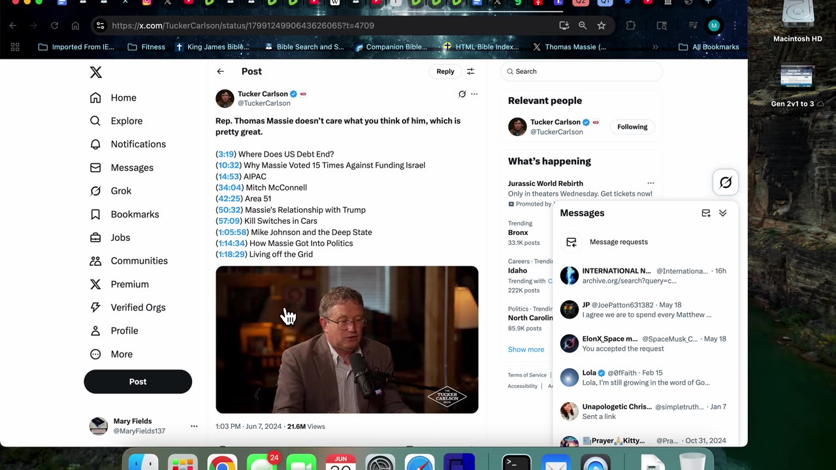Click the X search field
The height and width of the screenshot is (470, 836).
[x=581, y=72]
